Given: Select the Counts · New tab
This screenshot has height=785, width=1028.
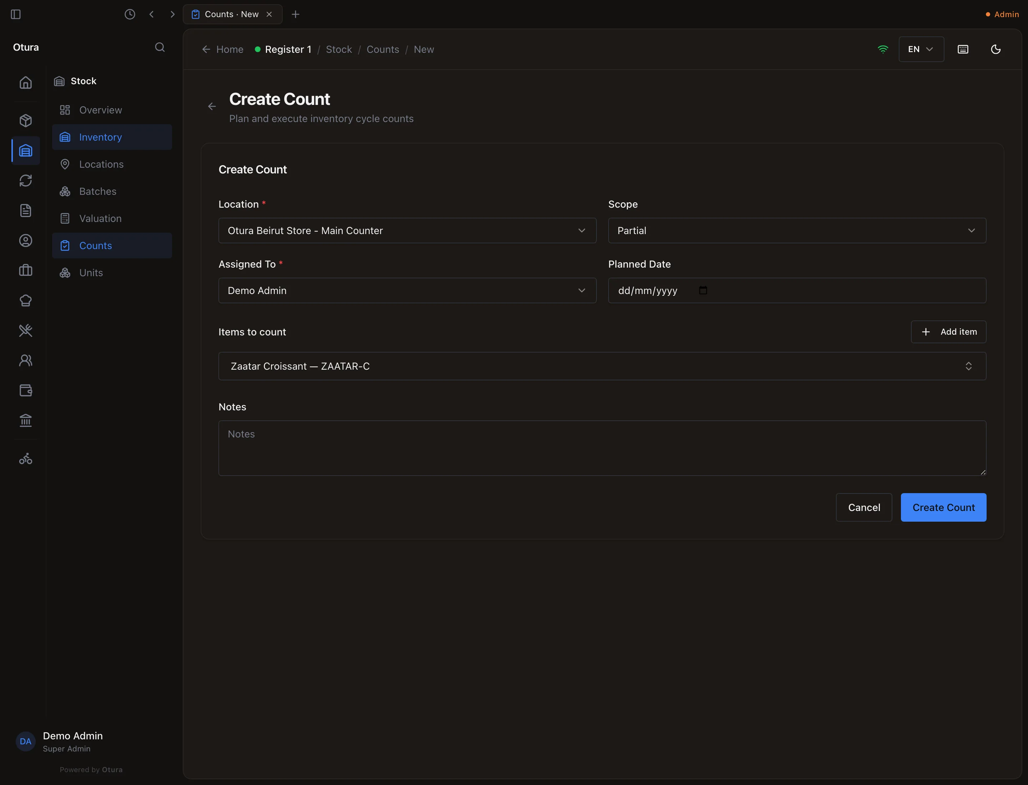Looking at the screenshot, I should (x=232, y=15).
